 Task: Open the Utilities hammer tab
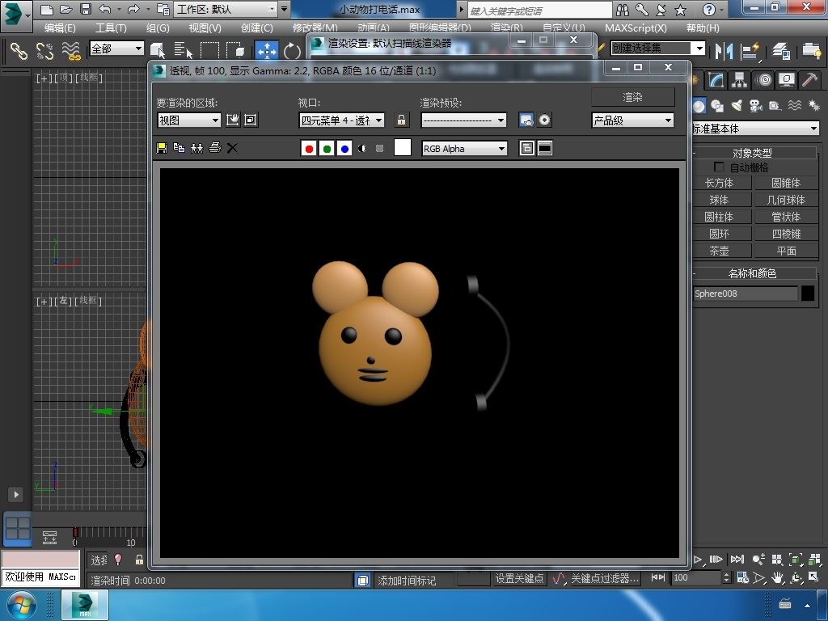click(x=809, y=80)
